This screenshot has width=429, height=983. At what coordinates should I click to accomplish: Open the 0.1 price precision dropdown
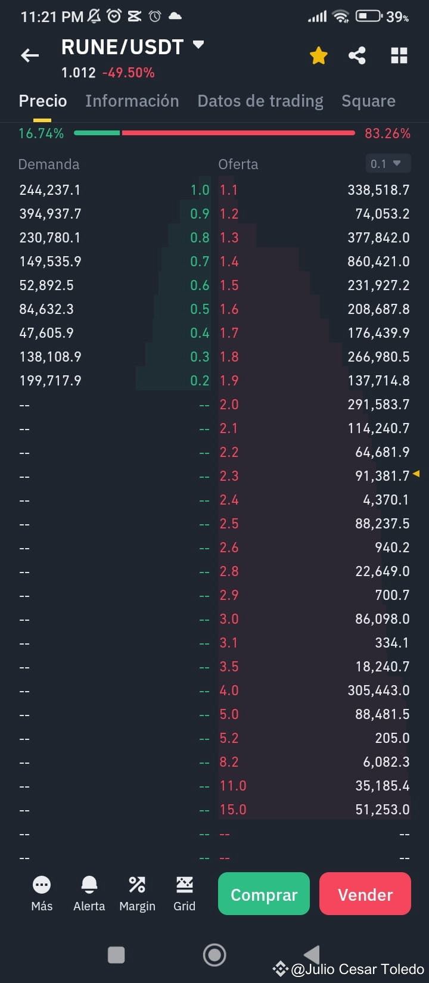click(387, 164)
